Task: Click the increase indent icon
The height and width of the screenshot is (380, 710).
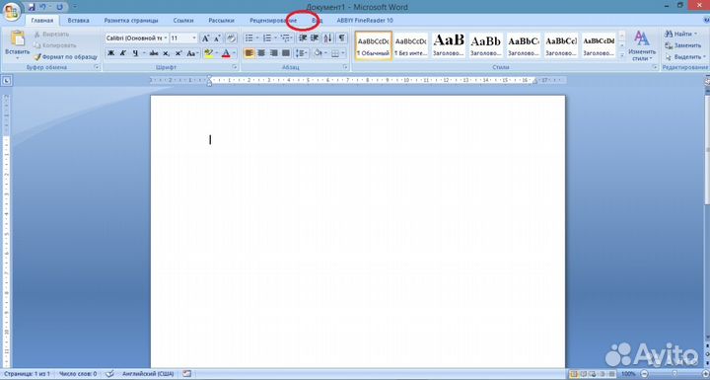Action: (315, 38)
